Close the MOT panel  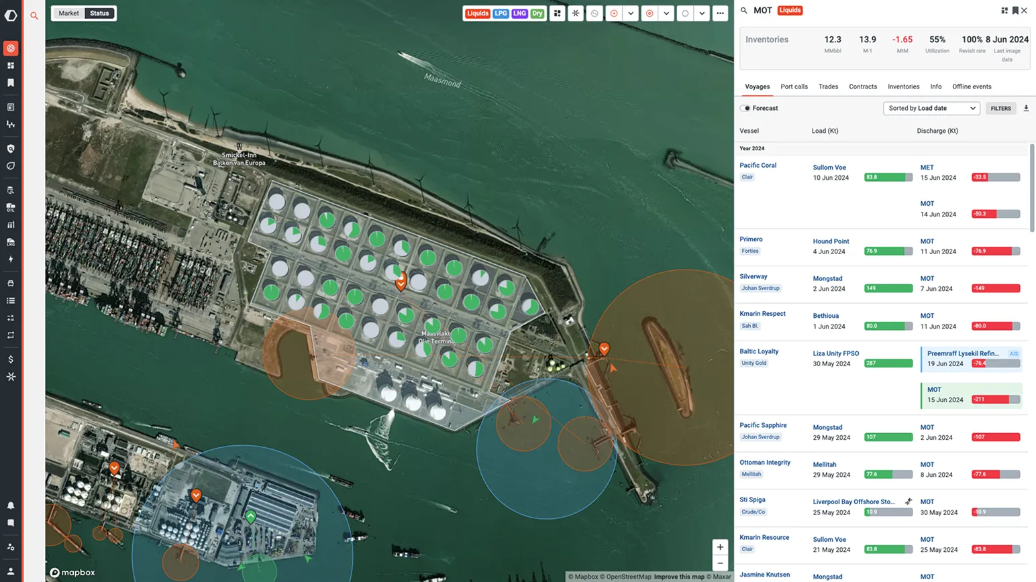[1025, 10]
